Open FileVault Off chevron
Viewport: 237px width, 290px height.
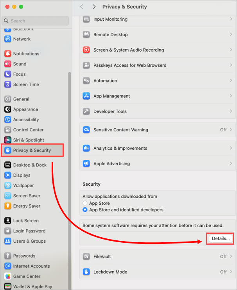(x=231, y=256)
